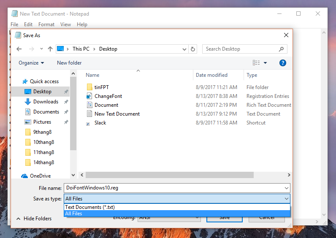Go back using the back arrow

click(19, 49)
